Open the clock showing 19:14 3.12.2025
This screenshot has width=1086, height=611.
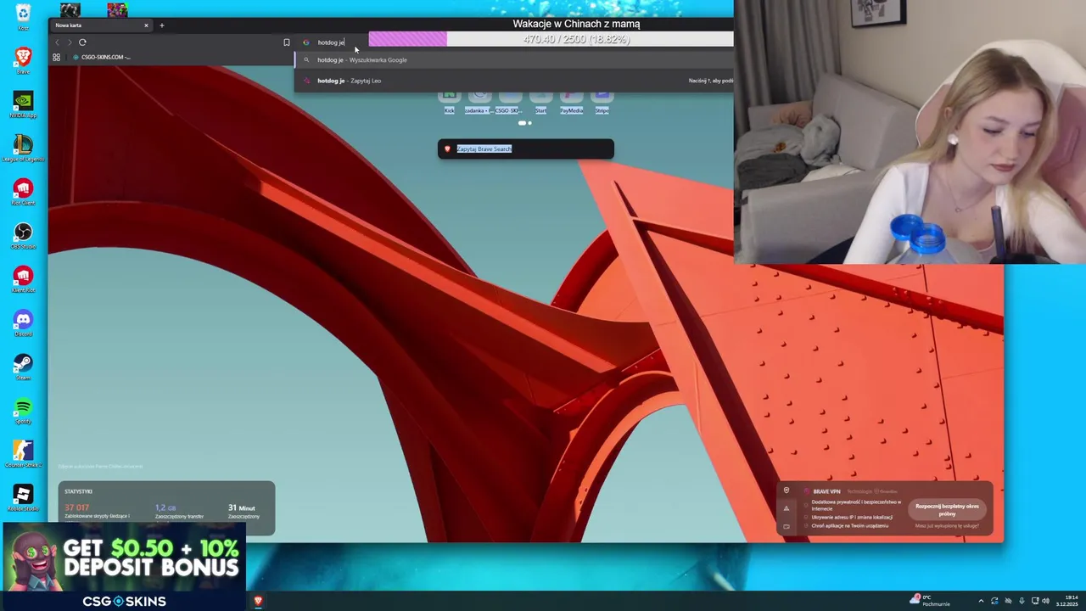coord(1066,601)
